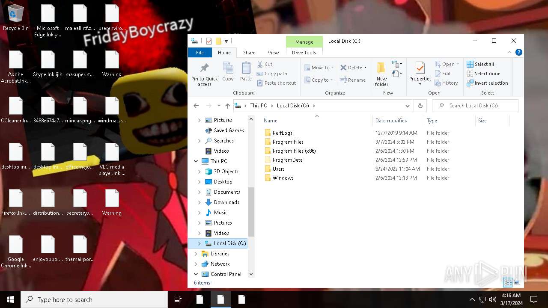The height and width of the screenshot is (308, 548).
Task: Open the New item dropdown icon
Action: [397, 64]
